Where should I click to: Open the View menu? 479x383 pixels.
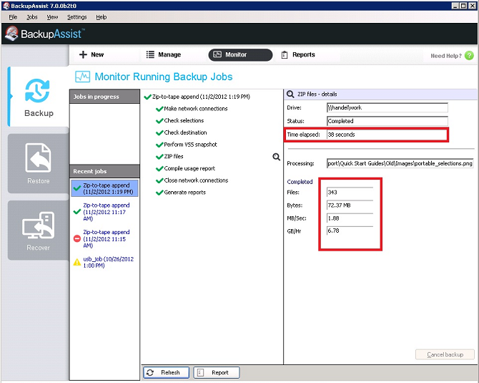click(52, 17)
